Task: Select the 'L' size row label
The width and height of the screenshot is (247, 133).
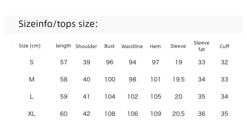Action: pos(32,96)
